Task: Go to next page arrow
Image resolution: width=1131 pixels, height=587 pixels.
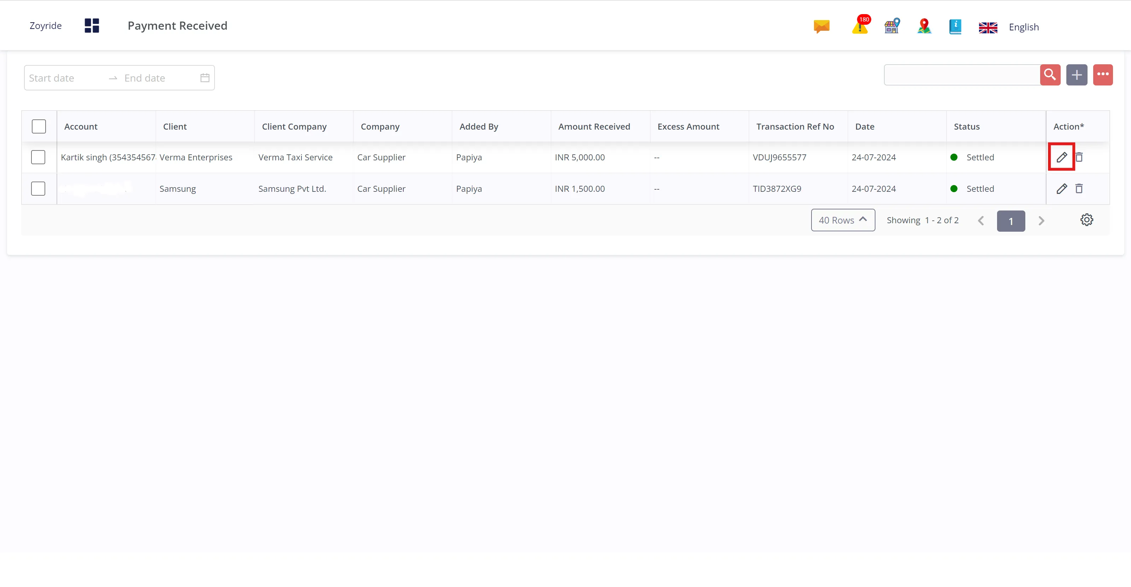Action: click(1041, 221)
